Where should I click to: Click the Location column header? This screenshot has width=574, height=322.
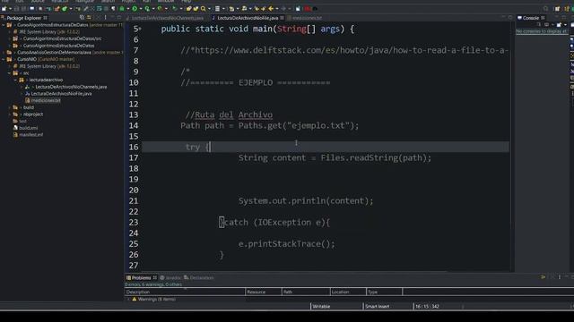click(x=348, y=292)
